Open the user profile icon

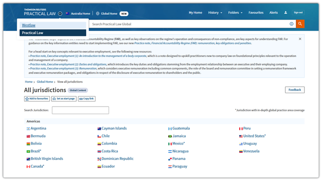[286, 13]
